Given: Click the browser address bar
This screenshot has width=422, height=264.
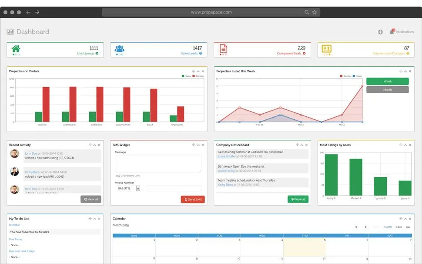Looking at the screenshot, I should coord(211,12).
